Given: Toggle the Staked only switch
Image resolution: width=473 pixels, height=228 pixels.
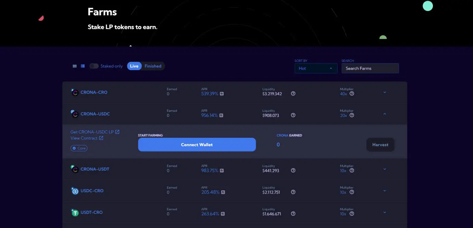Looking at the screenshot, I should click(x=94, y=66).
